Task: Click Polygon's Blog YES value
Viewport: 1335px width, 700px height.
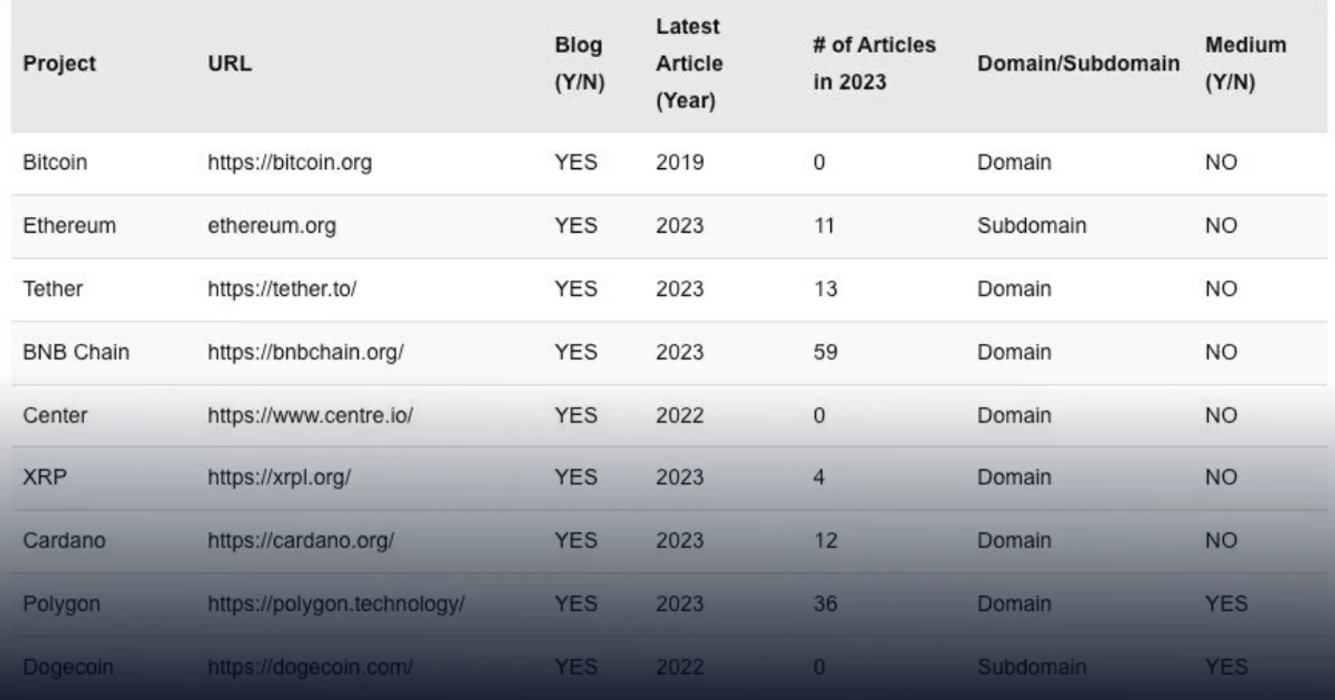Action: click(x=575, y=604)
